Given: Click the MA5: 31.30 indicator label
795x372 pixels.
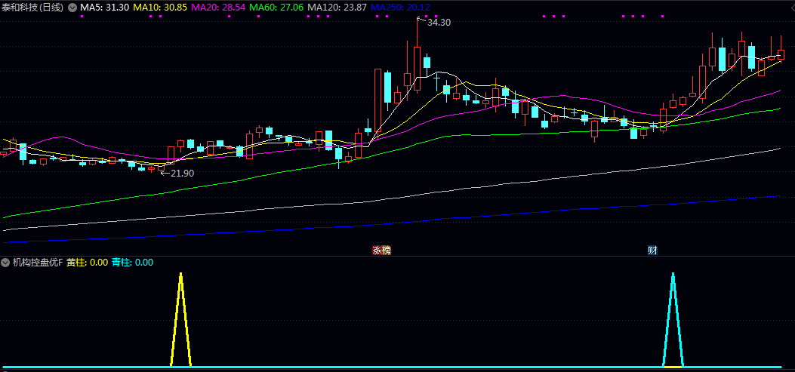Looking at the screenshot, I should (x=105, y=7).
